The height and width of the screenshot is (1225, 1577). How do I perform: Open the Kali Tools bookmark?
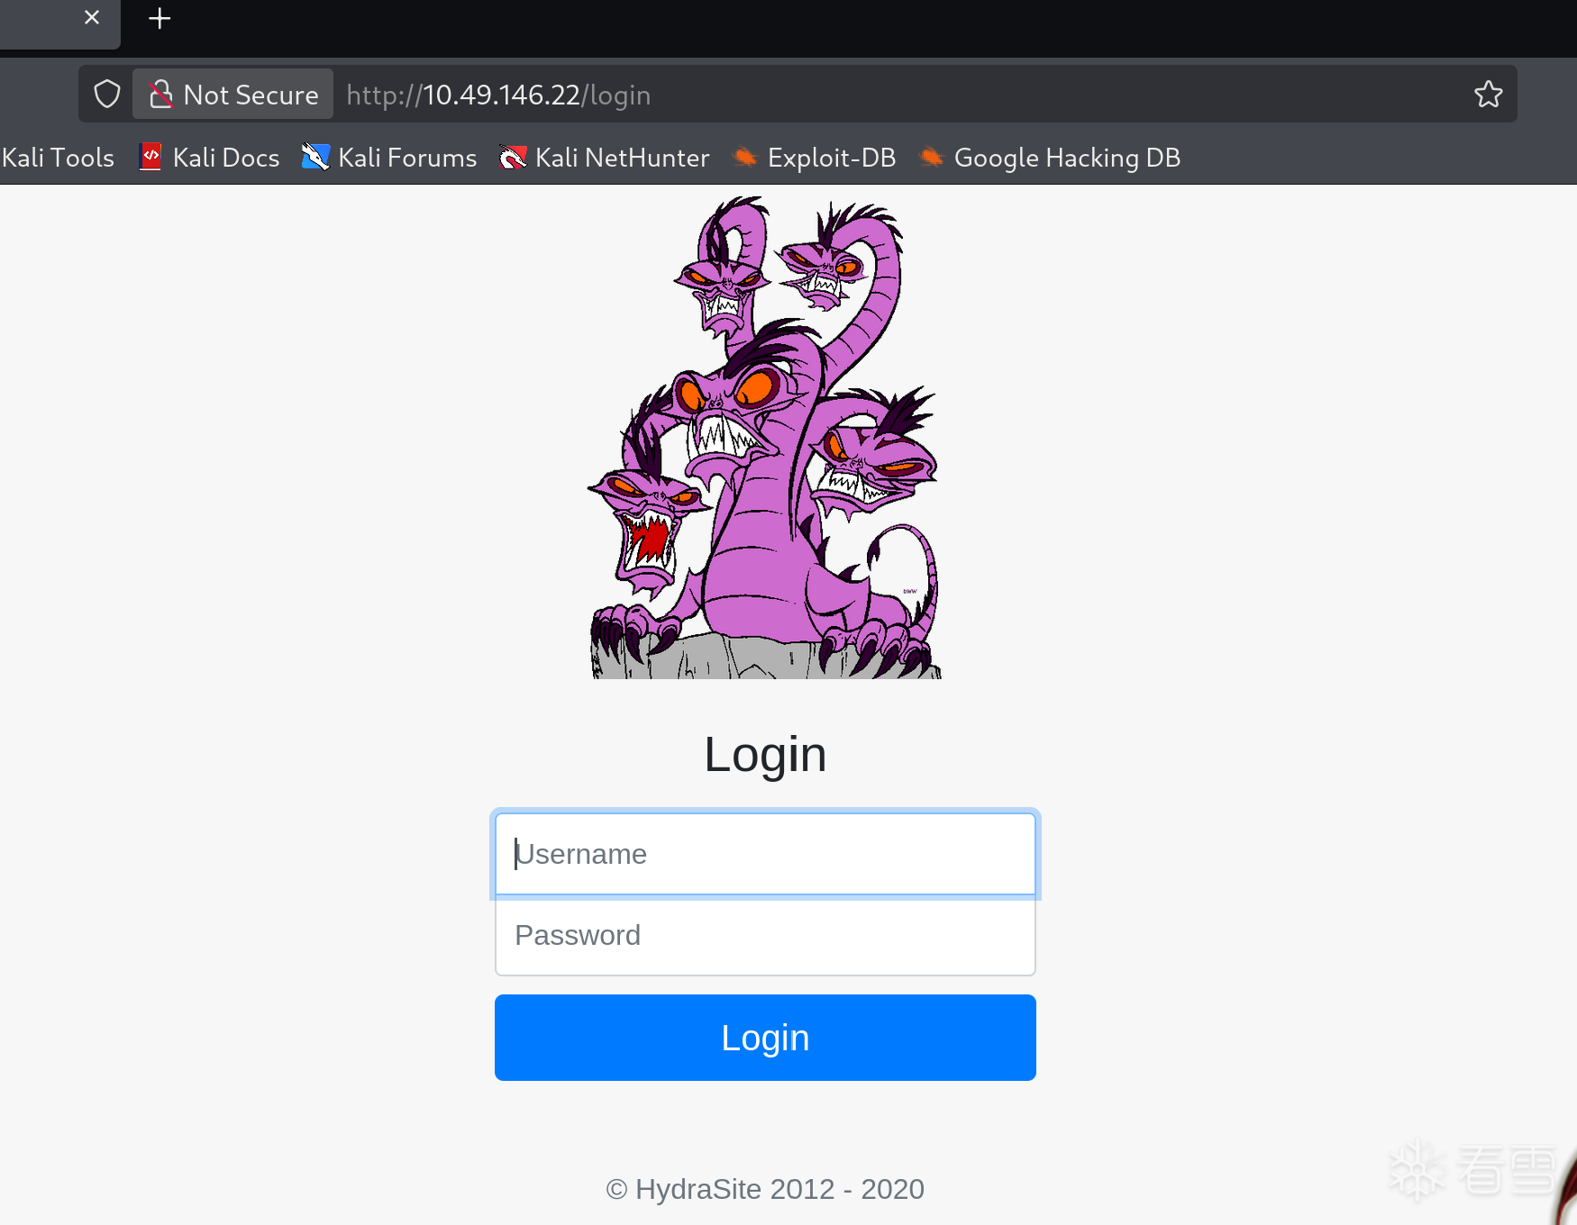(58, 158)
